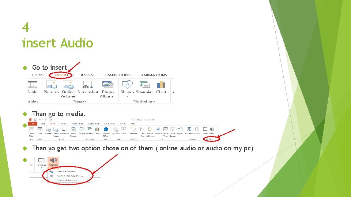
Task: Click the Chart icon in the large ribbon
Action: (x=161, y=85)
